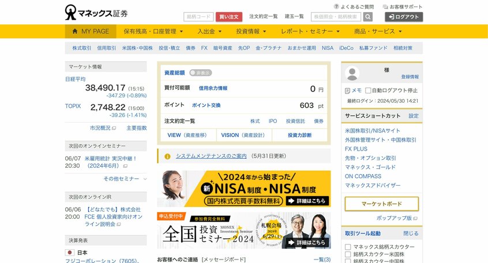Click the ログアウト button
The width and height of the screenshot is (488, 263).
pos(404,17)
